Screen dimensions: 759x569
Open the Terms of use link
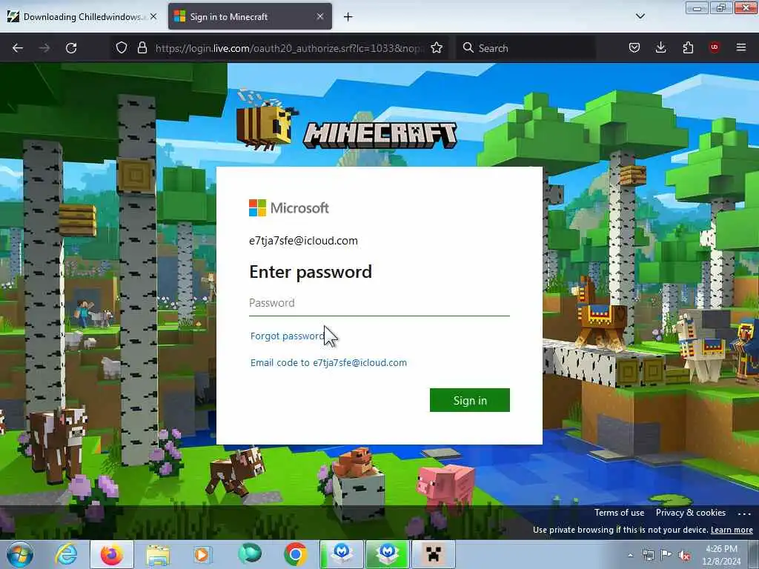619,513
